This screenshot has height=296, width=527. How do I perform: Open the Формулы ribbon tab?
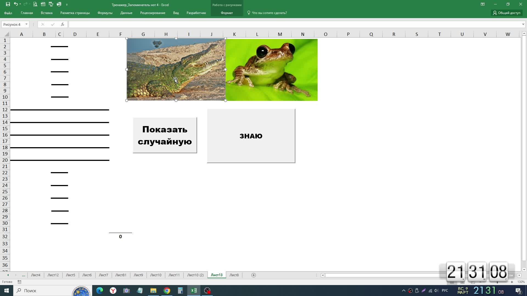(x=105, y=13)
